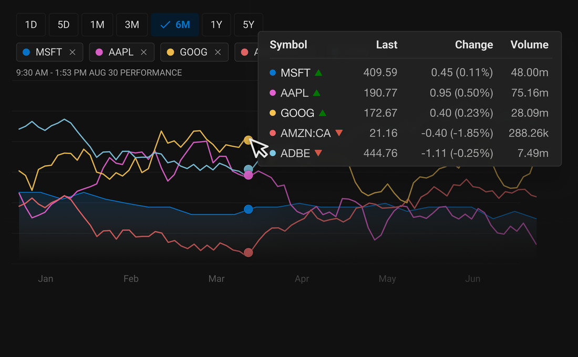The image size is (578, 357).
Task: Click the pink AAPL data point on chart
Action: pos(249,175)
